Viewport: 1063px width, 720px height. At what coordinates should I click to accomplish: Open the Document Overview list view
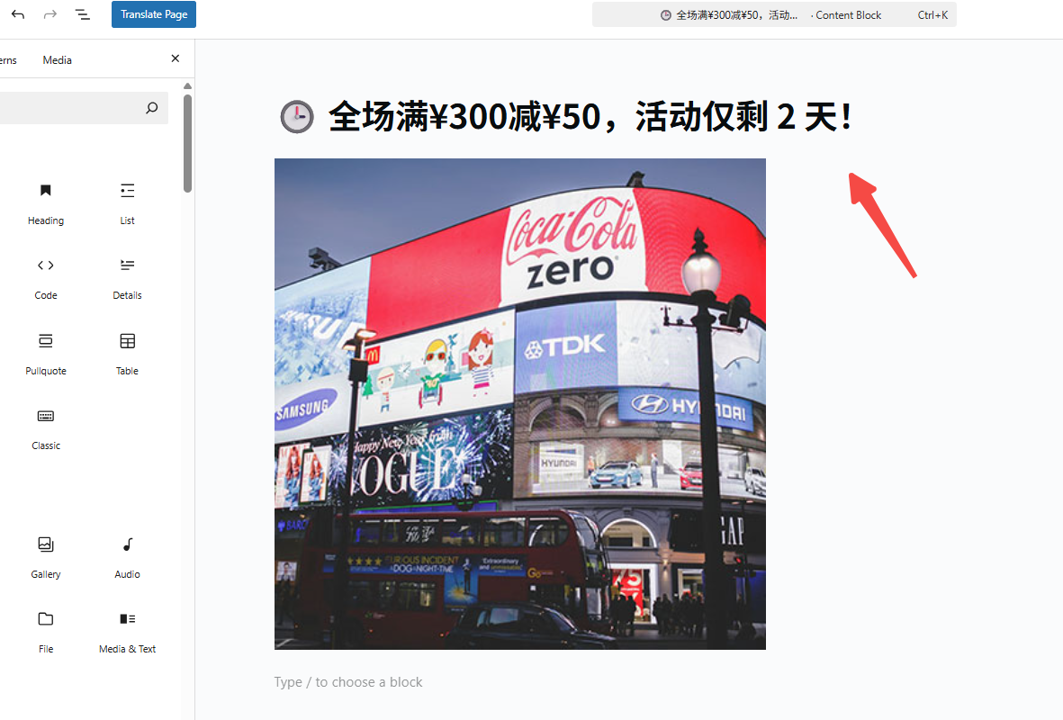coord(83,14)
